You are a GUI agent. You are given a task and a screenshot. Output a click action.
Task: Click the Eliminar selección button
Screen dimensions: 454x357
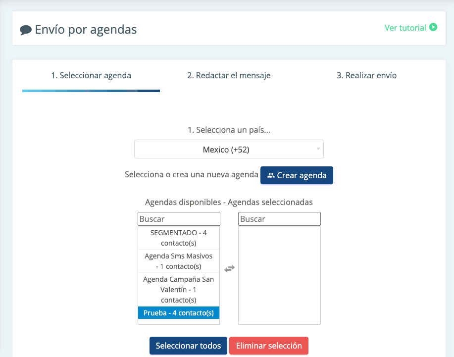click(269, 346)
